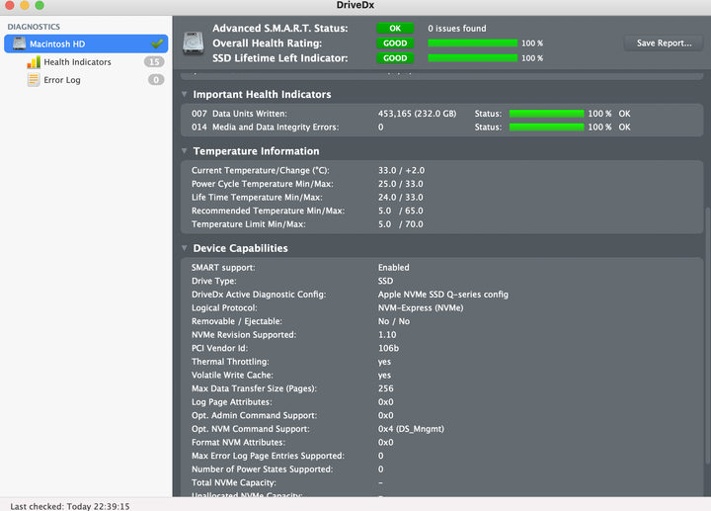Click 'Power Cycle Temperature Min/Max:' label
Image resolution: width=711 pixels, height=511 pixels.
tap(262, 184)
